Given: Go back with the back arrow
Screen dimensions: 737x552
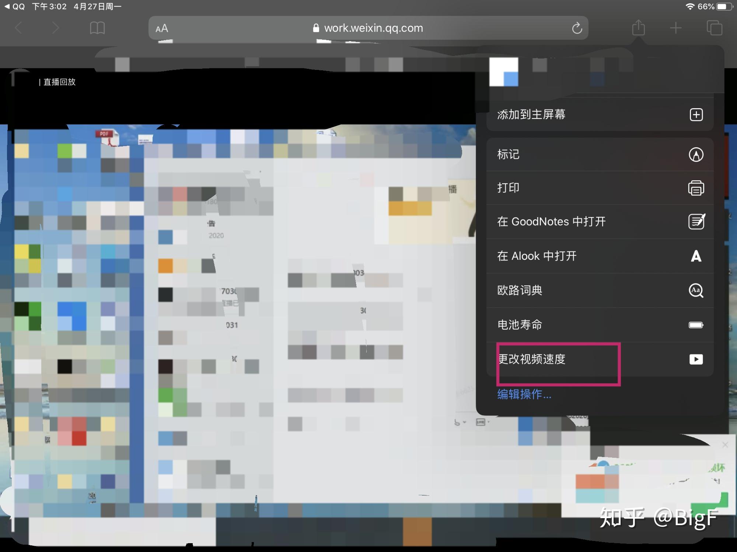Looking at the screenshot, I should click(x=19, y=28).
